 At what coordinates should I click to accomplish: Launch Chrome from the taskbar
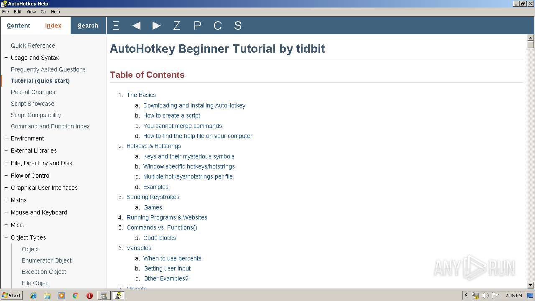pos(76,296)
